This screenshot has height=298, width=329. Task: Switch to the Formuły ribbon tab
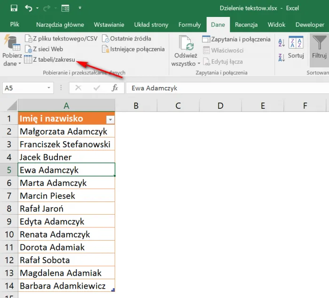coord(189,24)
